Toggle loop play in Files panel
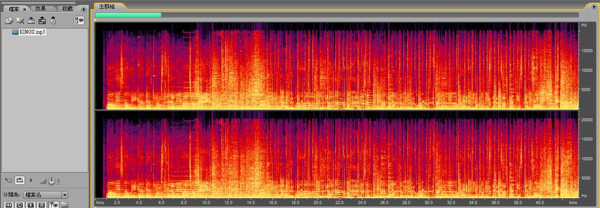Image resolution: width=600 pixels, height=208 pixels. click(20, 180)
